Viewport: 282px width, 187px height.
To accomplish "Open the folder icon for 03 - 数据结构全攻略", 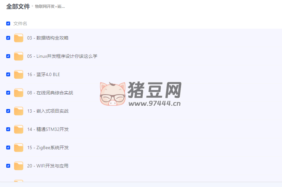I will 19,38.
